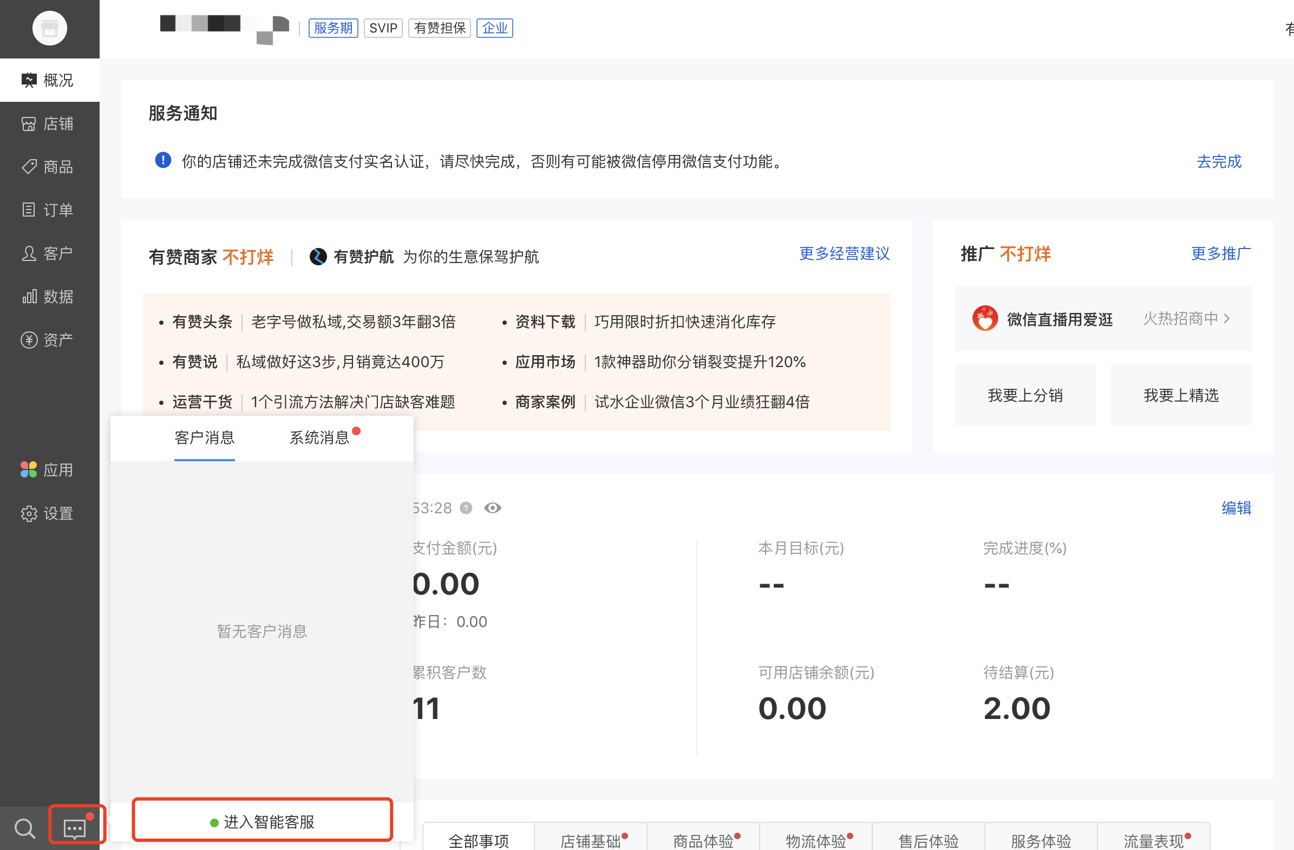
Task: Open the 商品 products section
Action: pos(49,166)
